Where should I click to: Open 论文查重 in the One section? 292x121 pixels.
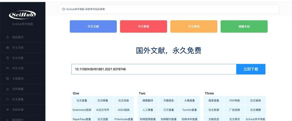click(82, 100)
